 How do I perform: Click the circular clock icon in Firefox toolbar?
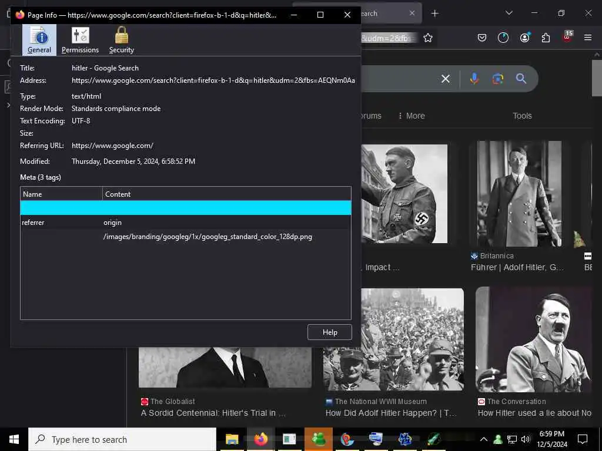(x=503, y=38)
